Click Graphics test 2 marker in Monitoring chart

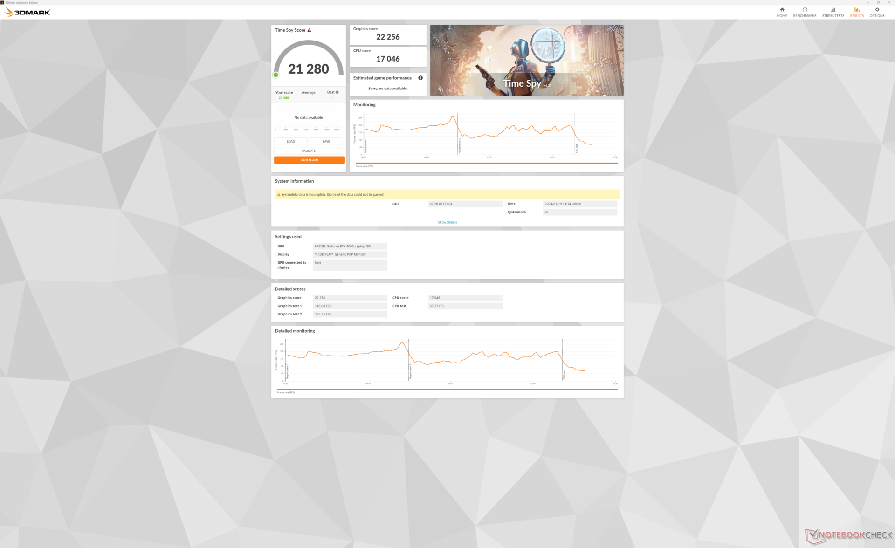click(460, 144)
